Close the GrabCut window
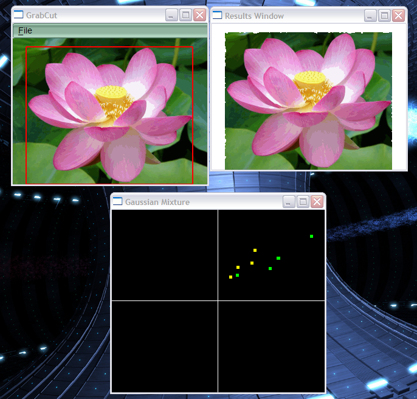The width and height of the screenshot is (417, 399). (x=200, y=15)
